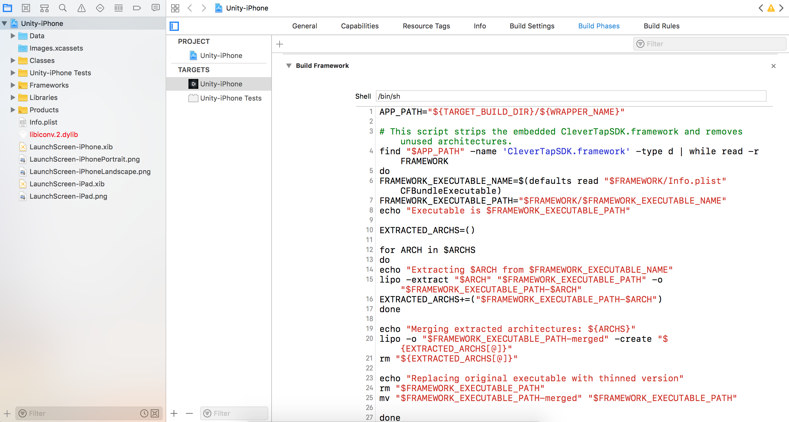Collapse the Unity-iPhone project root
The height and width of the screenshot is (422, 789).
pyautogui.click(x=4, y=23)
